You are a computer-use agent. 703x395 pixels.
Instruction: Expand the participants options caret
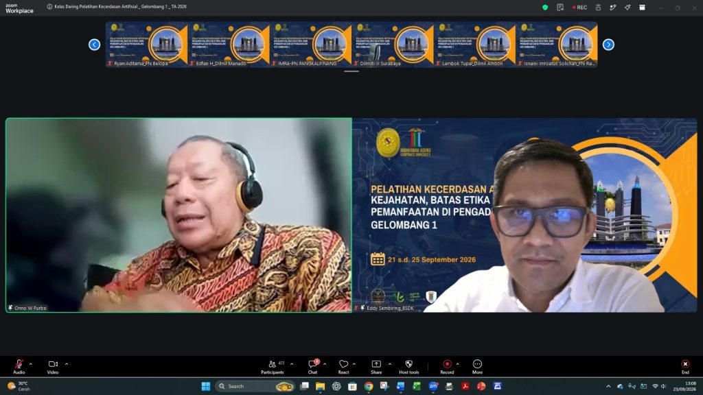(x=292, y=363)
